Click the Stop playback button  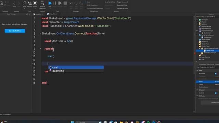[x=65, y=3]
